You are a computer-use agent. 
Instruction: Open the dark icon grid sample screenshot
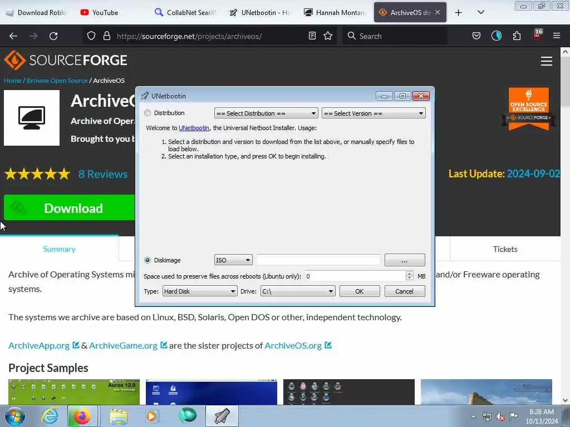coord(348,392)
